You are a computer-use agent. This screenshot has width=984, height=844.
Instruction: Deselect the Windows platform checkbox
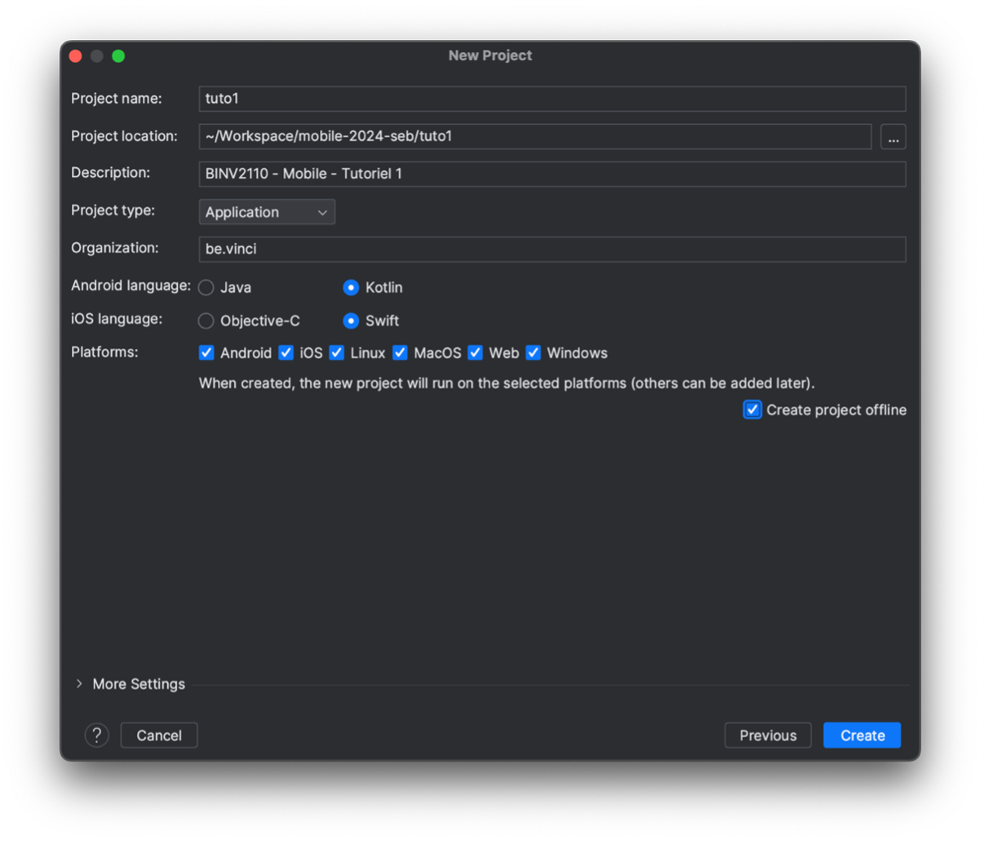(x=533, y=353)
